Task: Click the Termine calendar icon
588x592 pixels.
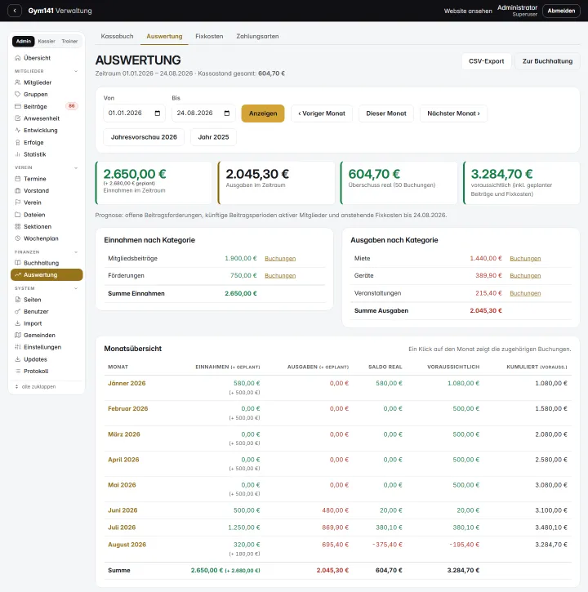Action: [17, 179]
